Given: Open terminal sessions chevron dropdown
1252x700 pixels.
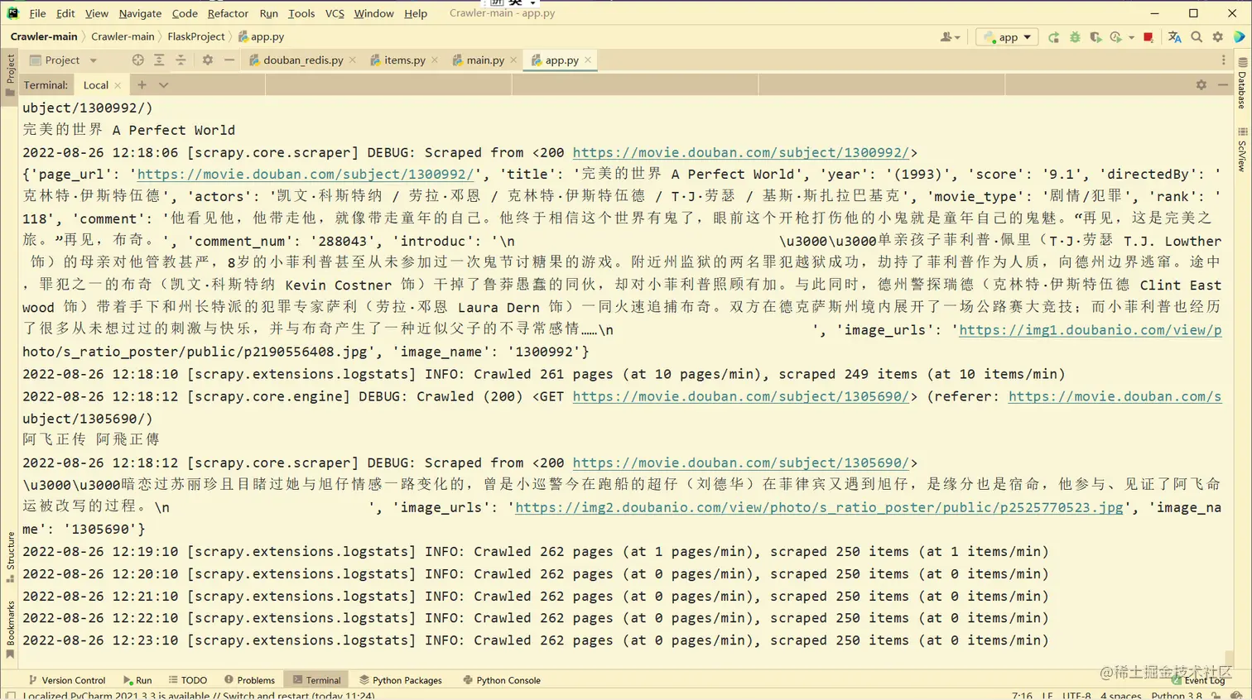Looking at the screenshot, I should click(x=163, y=85).
